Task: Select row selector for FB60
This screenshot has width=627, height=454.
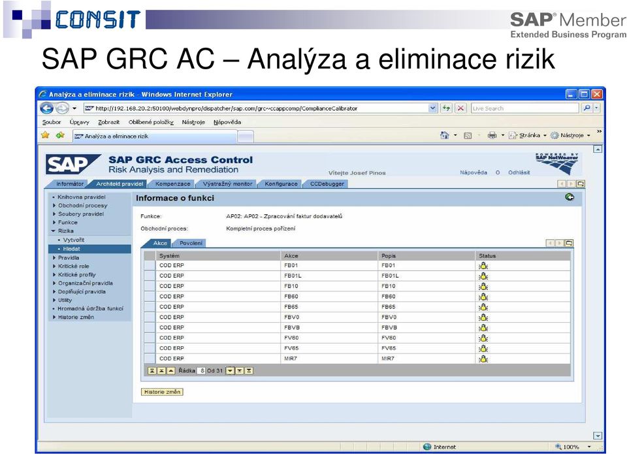Action: click(x=150, y=297)
